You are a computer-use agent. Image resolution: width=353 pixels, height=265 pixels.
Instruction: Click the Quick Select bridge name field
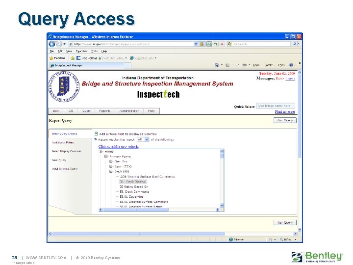point(276,106)
